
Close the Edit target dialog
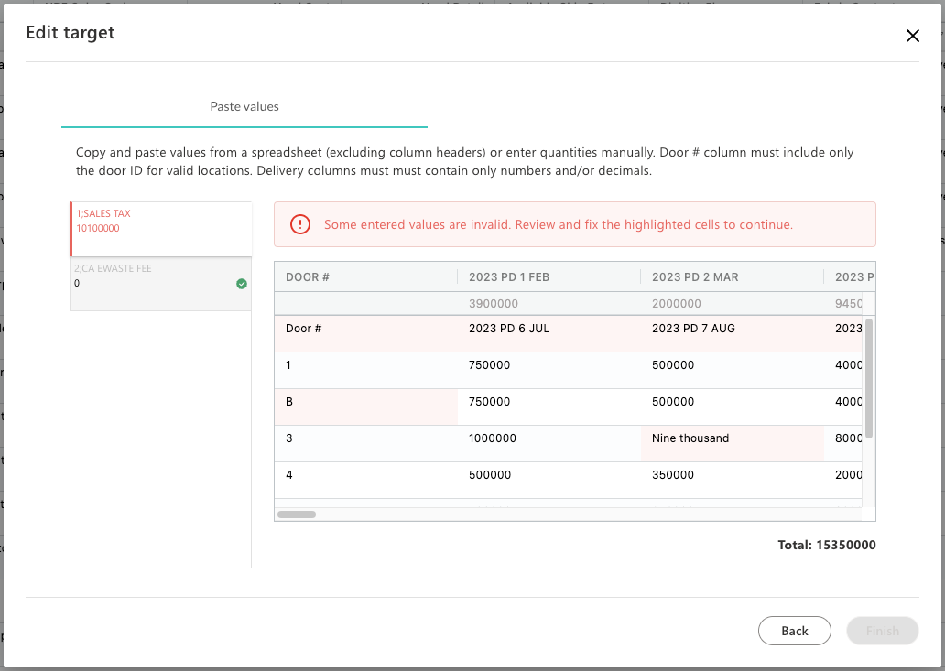click(912, 36)
